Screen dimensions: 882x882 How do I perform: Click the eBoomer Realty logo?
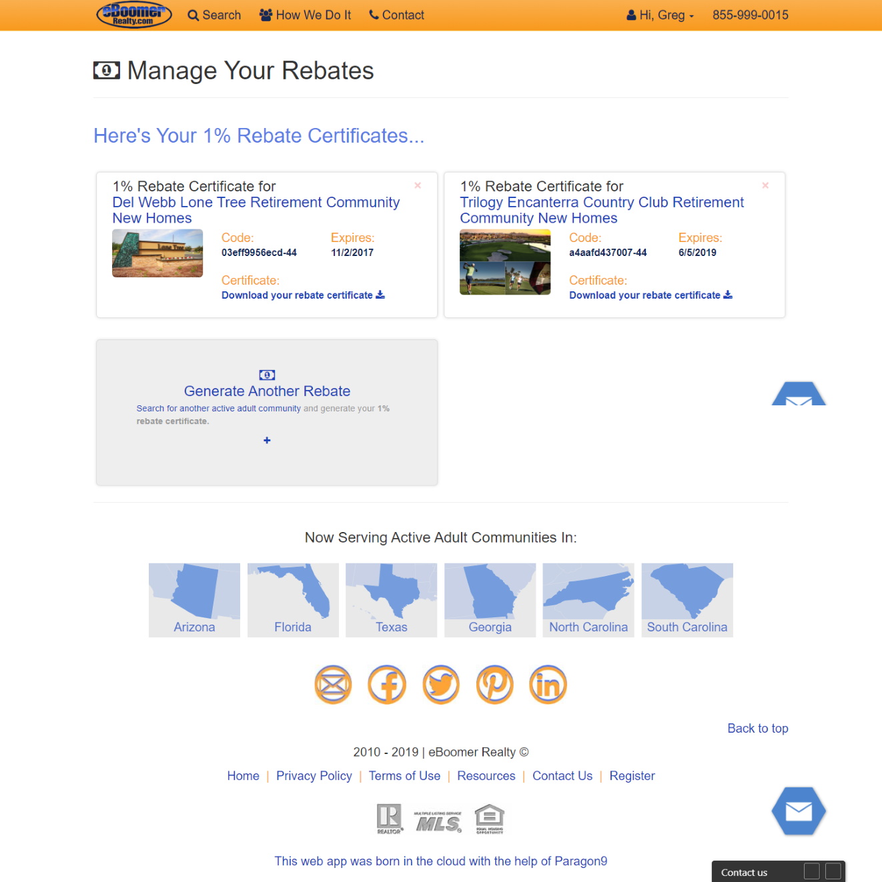tap(134, 15)
